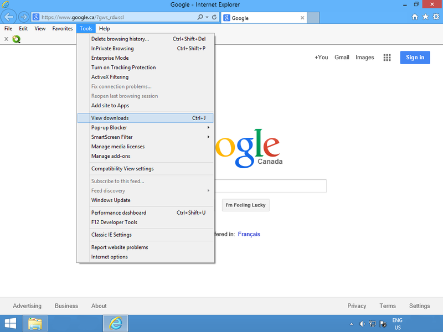Open the +You link
Screen dimensions: 443x332
tap(321, 58)
